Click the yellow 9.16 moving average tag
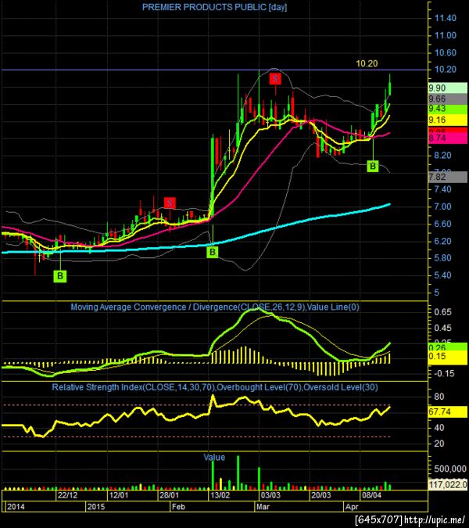Screen dimensions: 469x528 click(x=447, y=120)
